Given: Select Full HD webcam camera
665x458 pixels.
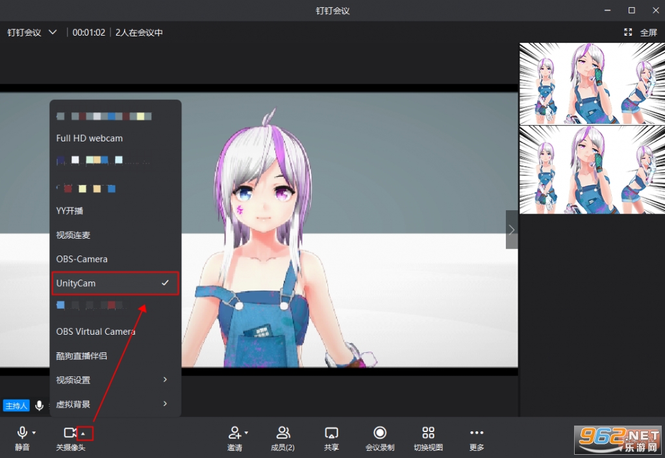Looking at the screenshot, I should point(116,138).
